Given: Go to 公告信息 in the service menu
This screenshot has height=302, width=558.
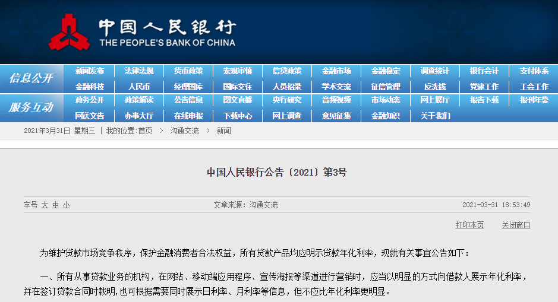Looking at the screenshot, I should 188,100.
